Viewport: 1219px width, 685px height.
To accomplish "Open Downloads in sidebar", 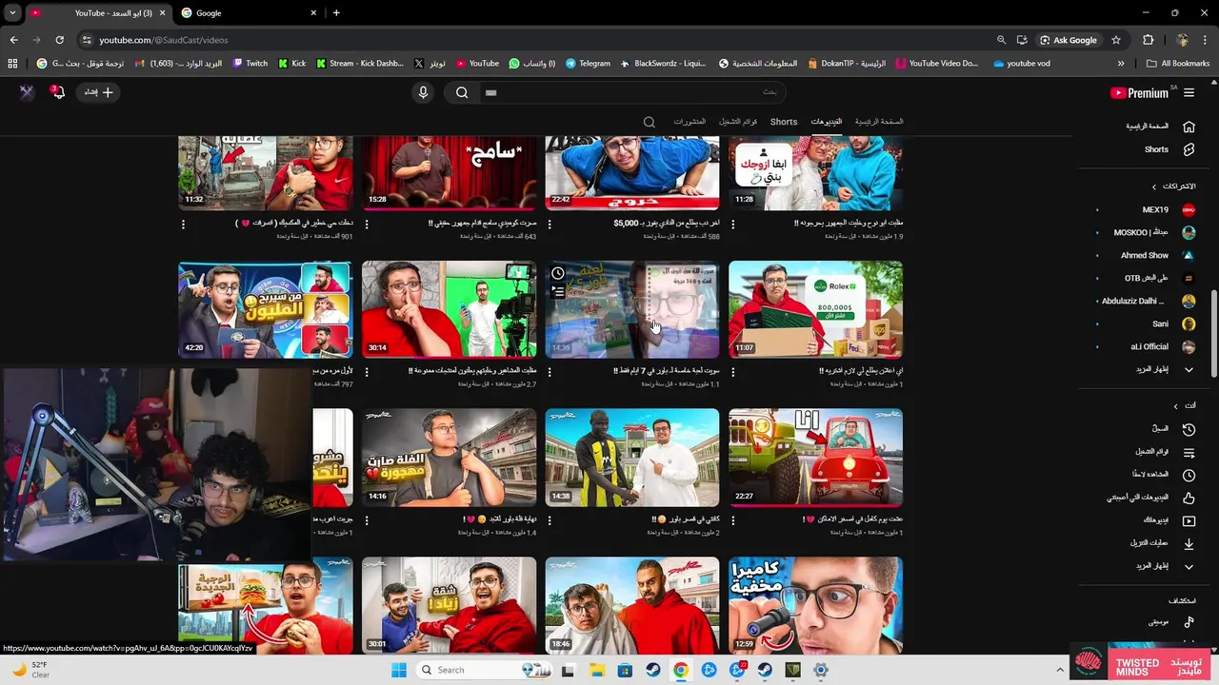I will tap(1143, 543).
